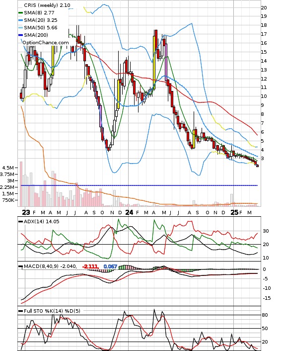Click the blue MACD histogram value 0.067
281x351 pixels.
point(110,266)
